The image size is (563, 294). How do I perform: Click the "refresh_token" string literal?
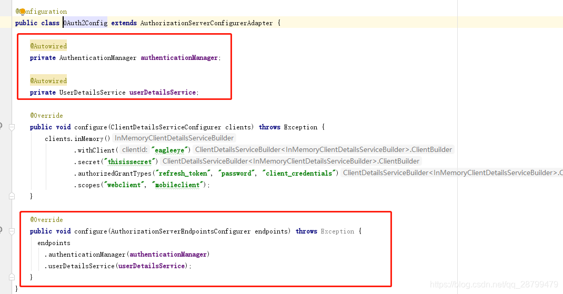point(183,174)
